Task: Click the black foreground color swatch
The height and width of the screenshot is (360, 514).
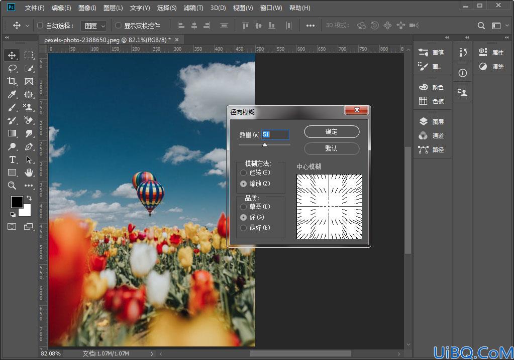Action: 17,202
